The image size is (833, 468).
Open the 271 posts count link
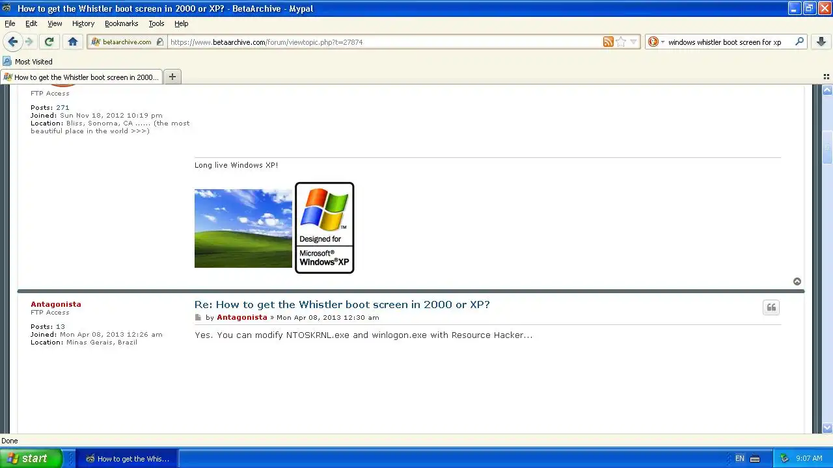tap(62, 107)
